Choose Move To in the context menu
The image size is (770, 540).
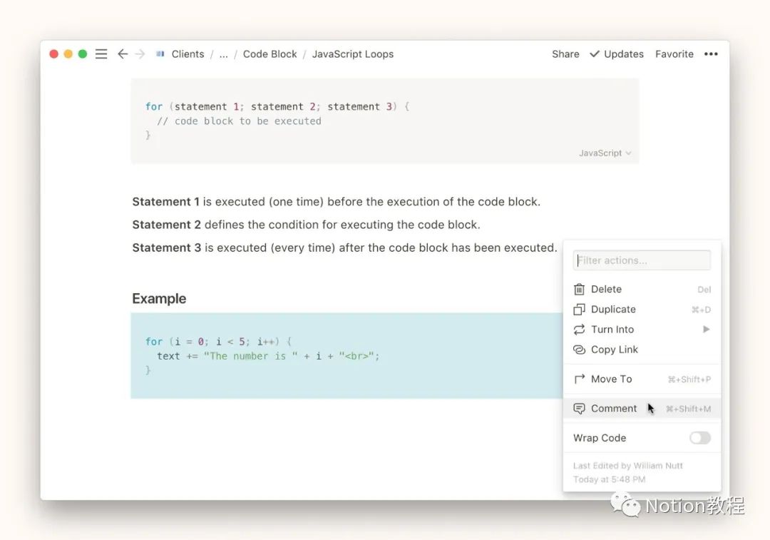coord(611,379)
